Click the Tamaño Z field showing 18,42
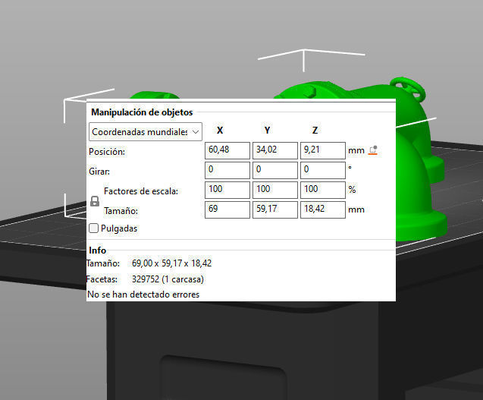 [x=323, y=209]
